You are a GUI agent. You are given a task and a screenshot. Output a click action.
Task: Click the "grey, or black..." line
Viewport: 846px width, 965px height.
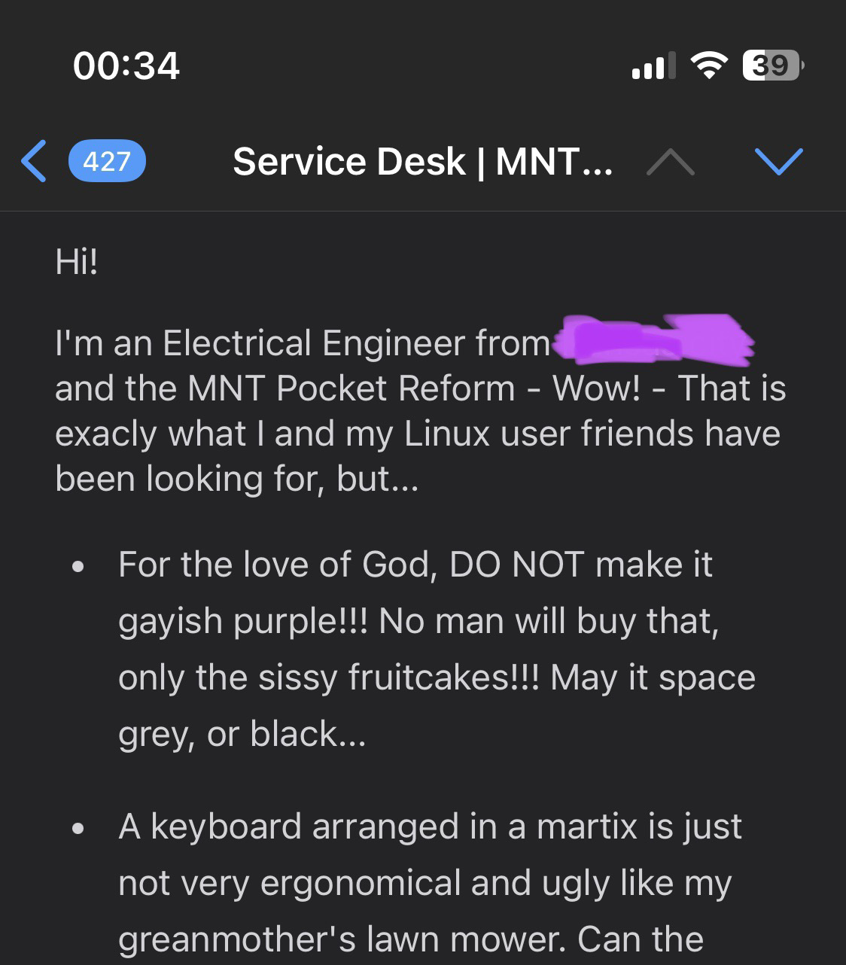(x=242, y=734)
